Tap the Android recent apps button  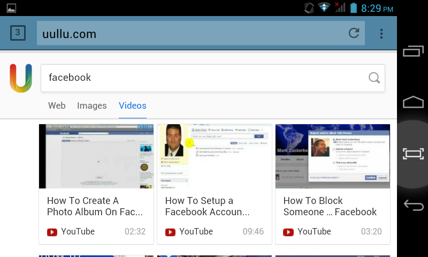(413, 51)
